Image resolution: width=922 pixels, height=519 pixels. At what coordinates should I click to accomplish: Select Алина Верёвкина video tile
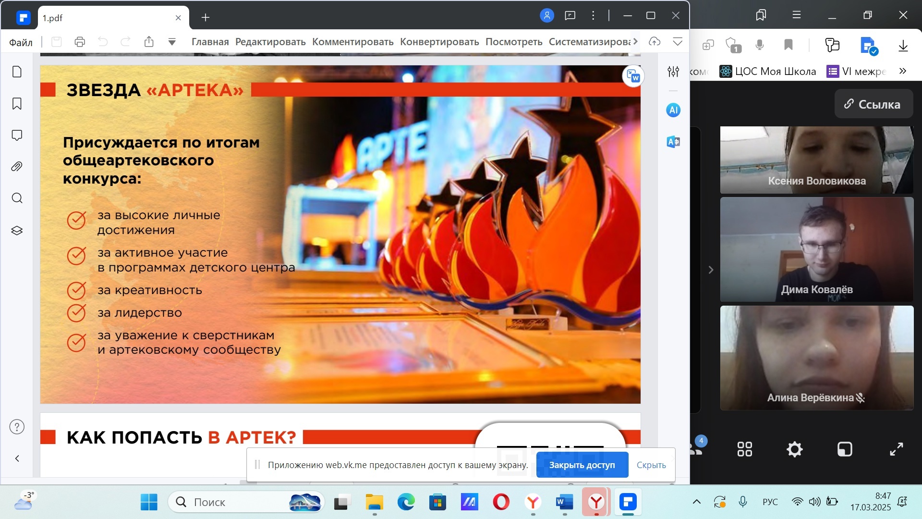click(x=816, y=358)
